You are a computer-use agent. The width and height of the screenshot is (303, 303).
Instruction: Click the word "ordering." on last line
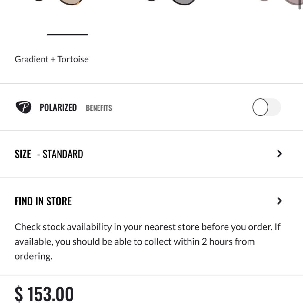point(33,256)
